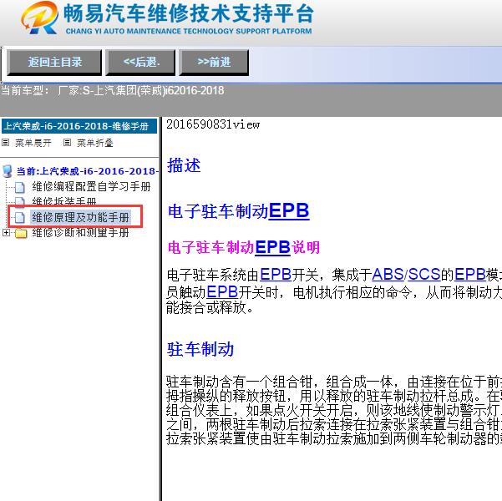Click EPB link in 电子驻车制动EPB heading

(289, 210)
